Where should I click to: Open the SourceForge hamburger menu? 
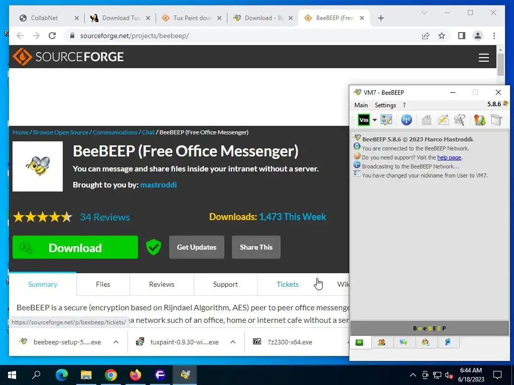click(483, 58)
